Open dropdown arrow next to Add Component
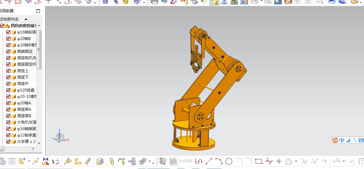 [x=29, y=161]
